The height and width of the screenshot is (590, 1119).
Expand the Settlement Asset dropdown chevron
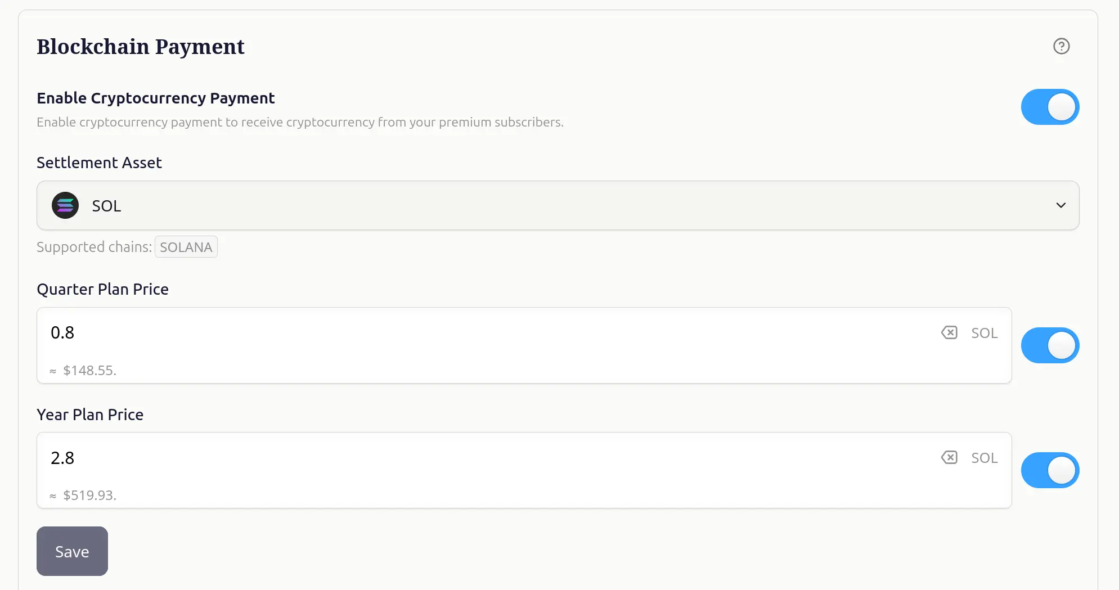pos(1060,206)
